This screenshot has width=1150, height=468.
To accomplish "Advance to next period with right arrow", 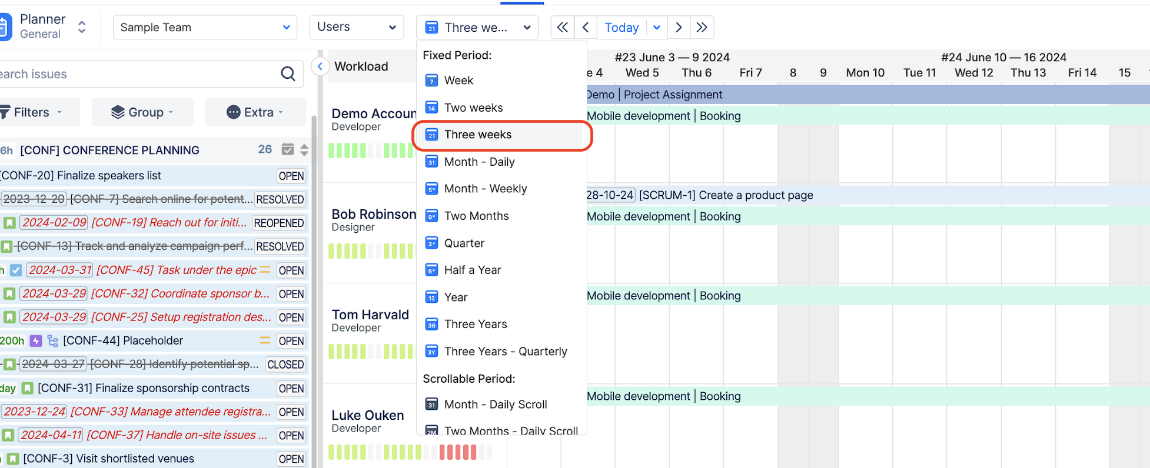I will click(x=679, y=28).
